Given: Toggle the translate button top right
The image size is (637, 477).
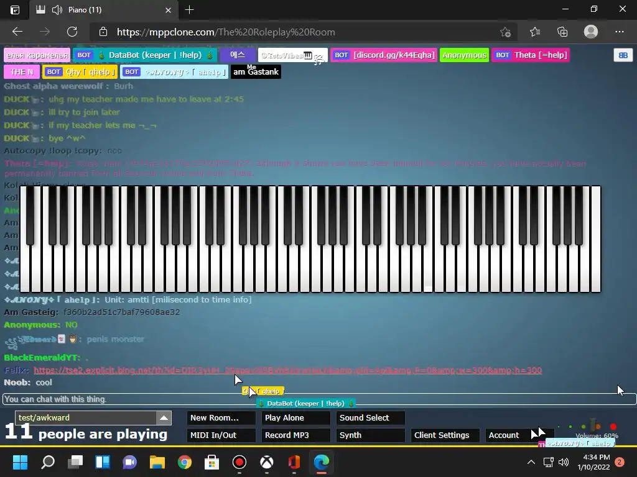Looking at the screenshot, I should coord(623,55).
